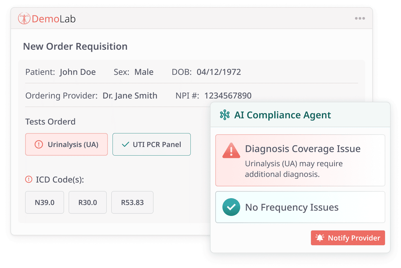Click the provider name Dr. Jane Smith

pos(130,96)
